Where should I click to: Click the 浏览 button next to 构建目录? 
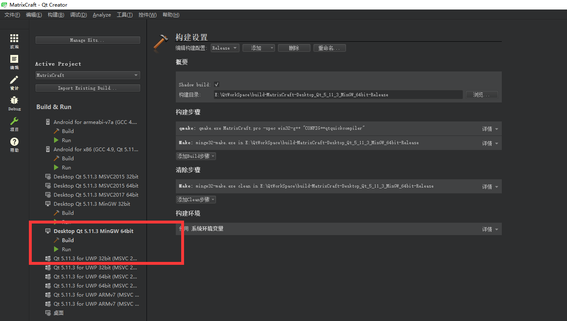[482, 94]
